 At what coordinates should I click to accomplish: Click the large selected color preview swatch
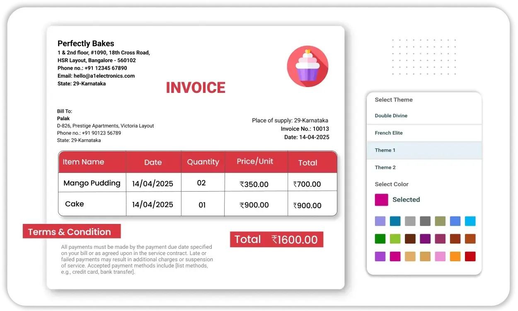381,200
